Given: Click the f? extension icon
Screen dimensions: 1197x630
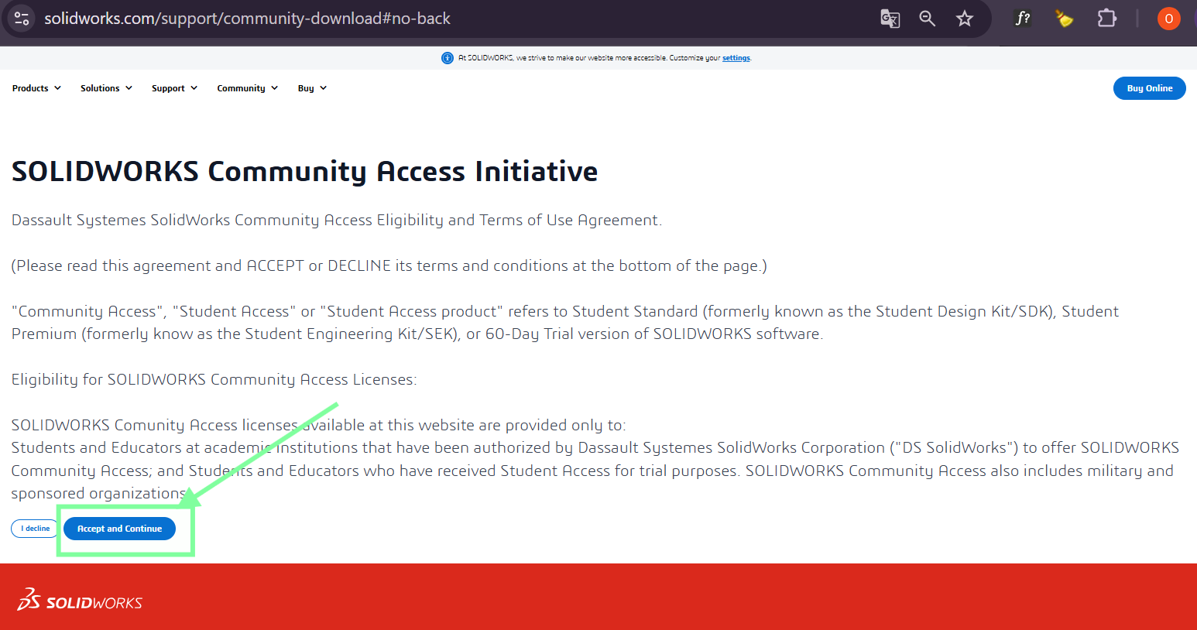Looking at the screenshot, I should pos(1023,19).
